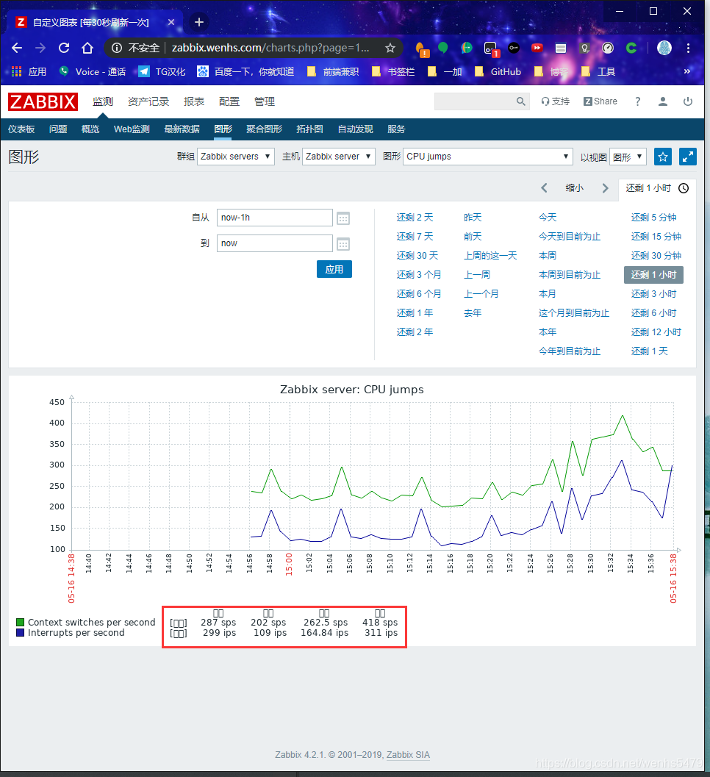Screen dimensions: 710x777
Task: Open the view-as dropdown
Action: point(628,157)
